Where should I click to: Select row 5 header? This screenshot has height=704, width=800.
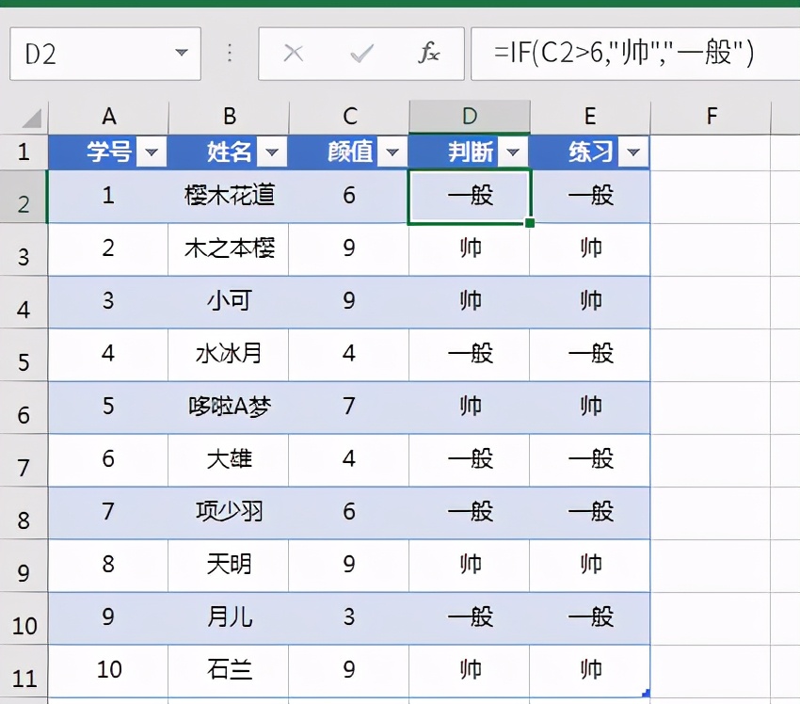tap(24, 355)
